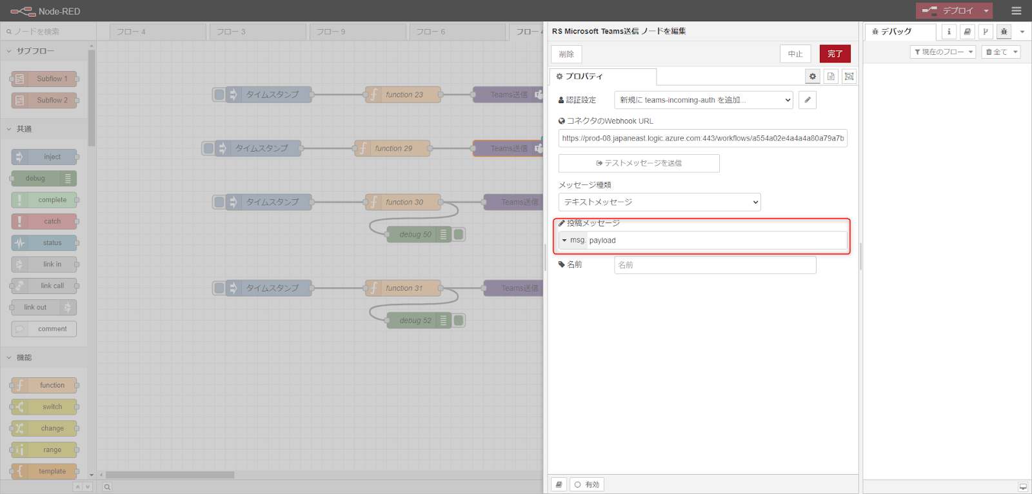Select the function 31 node
The width and height of the screenshot is (1032, 494).
point(403,288)
